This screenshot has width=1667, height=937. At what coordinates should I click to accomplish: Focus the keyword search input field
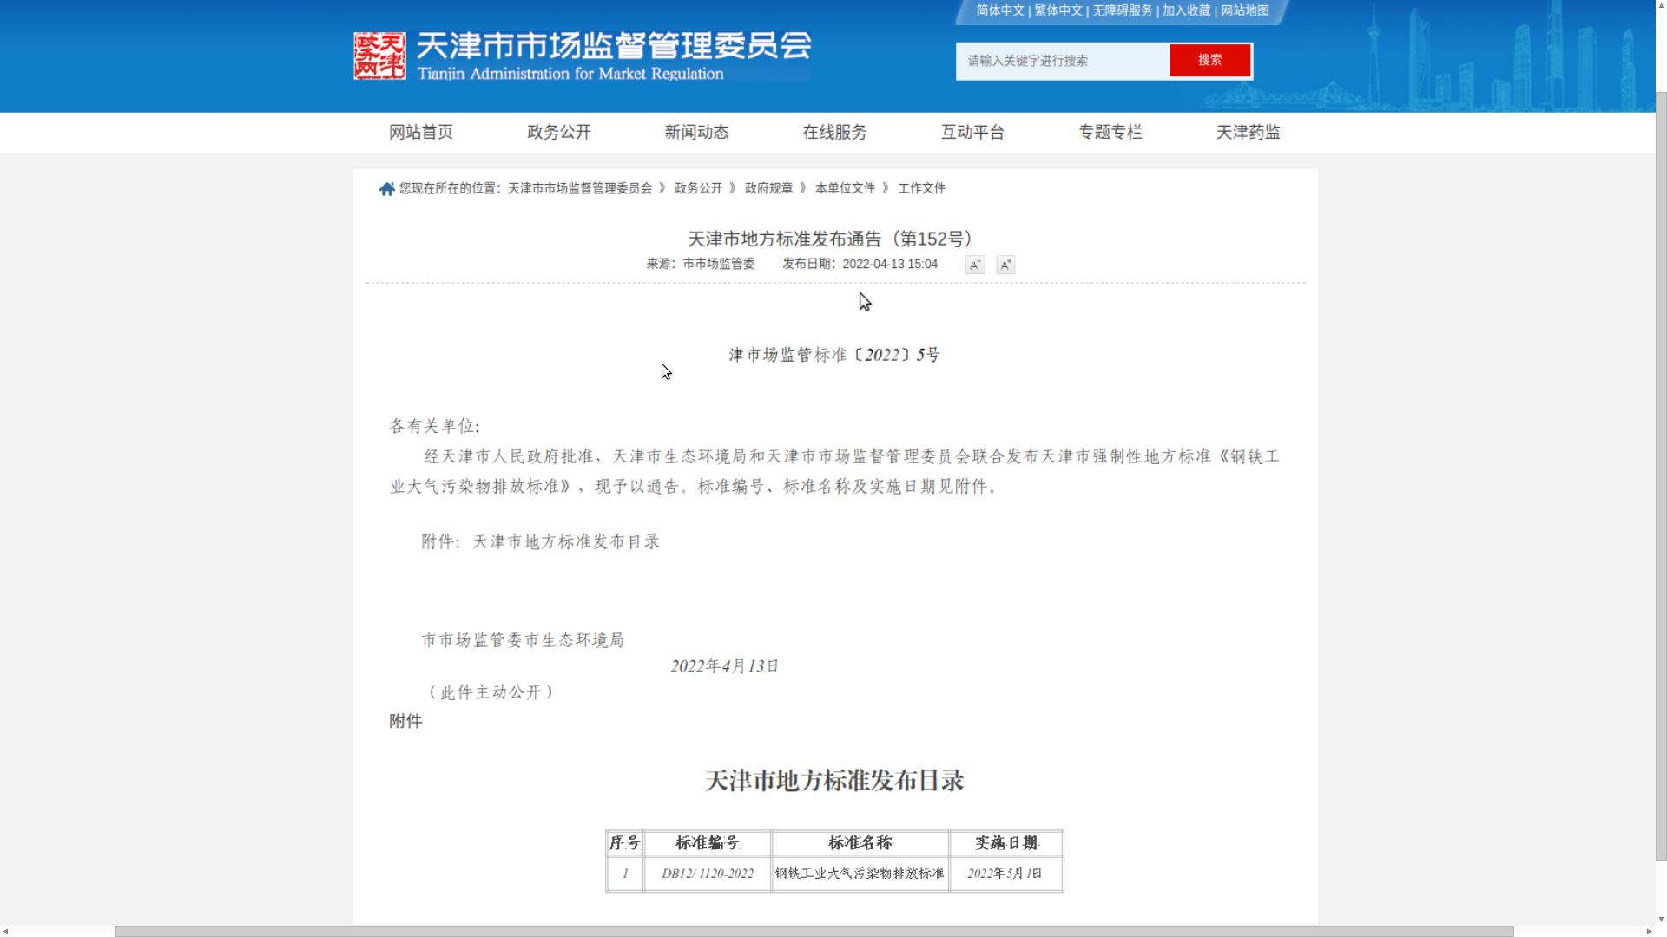(x=1063, y=61)
